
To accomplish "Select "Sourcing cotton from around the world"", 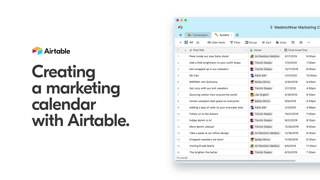I will click(213, 95).
